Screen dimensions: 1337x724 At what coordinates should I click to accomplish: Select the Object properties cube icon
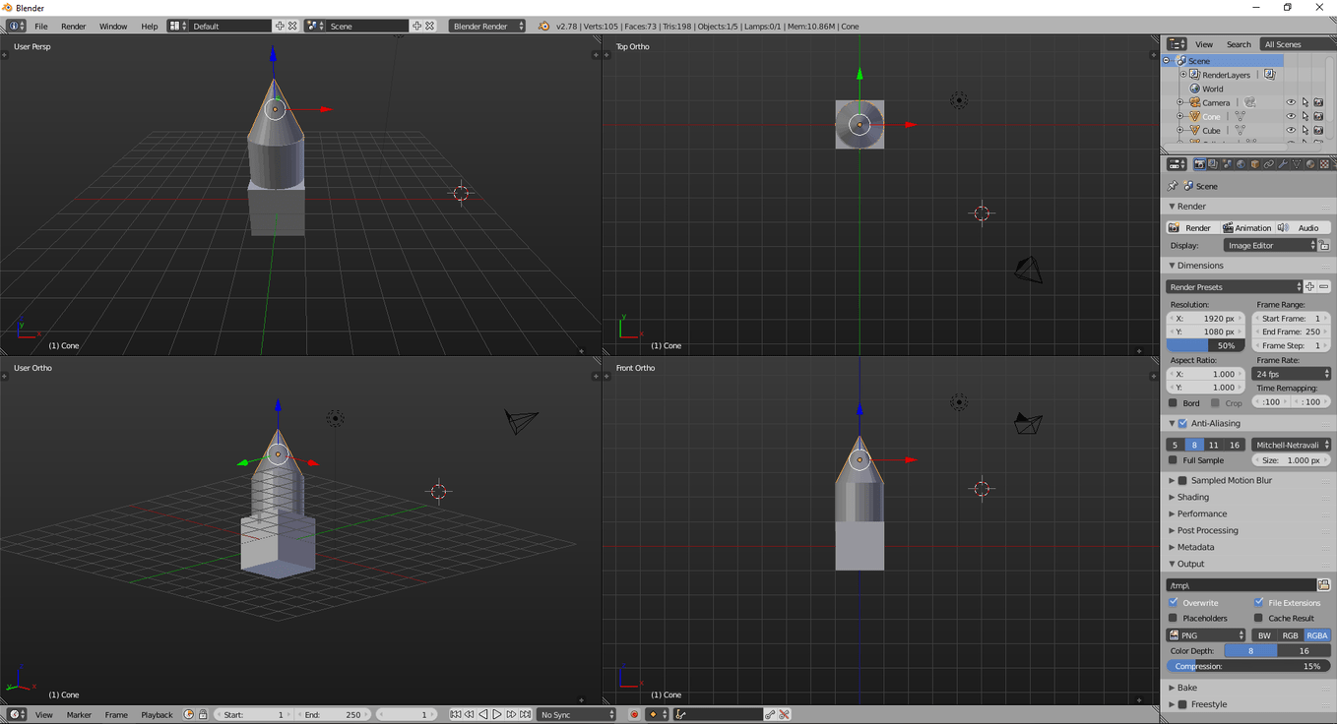(1255, 164)
